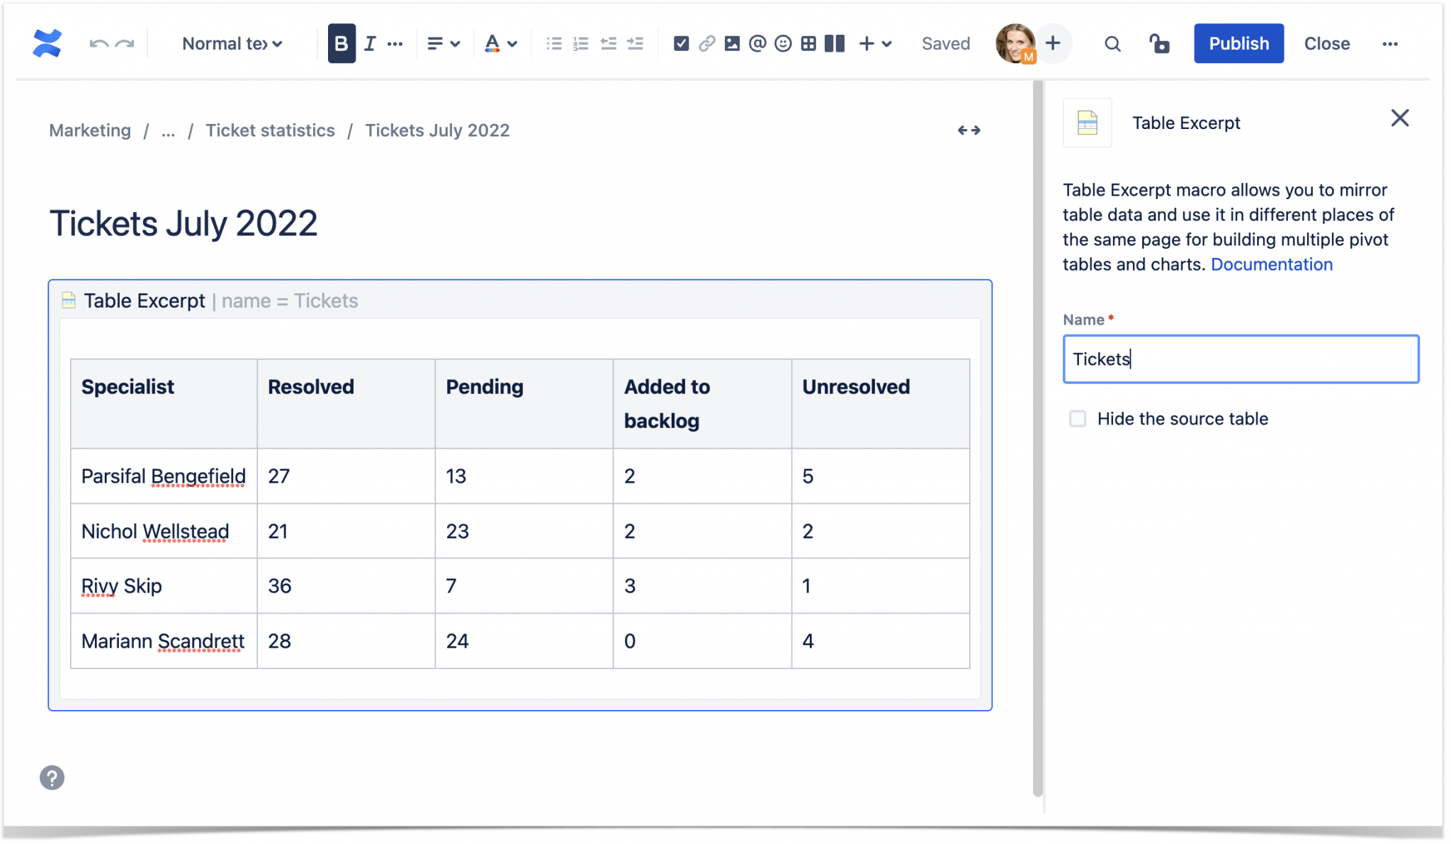This screenshot has width=1451, height=844.
Task: Mention a user with the @ icon
Action: [757, 43]
